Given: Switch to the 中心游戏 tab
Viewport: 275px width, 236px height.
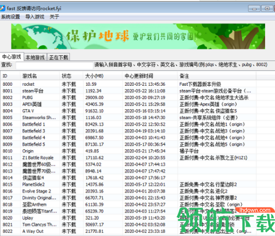Looking at the screenshot, I should point(11,57).
